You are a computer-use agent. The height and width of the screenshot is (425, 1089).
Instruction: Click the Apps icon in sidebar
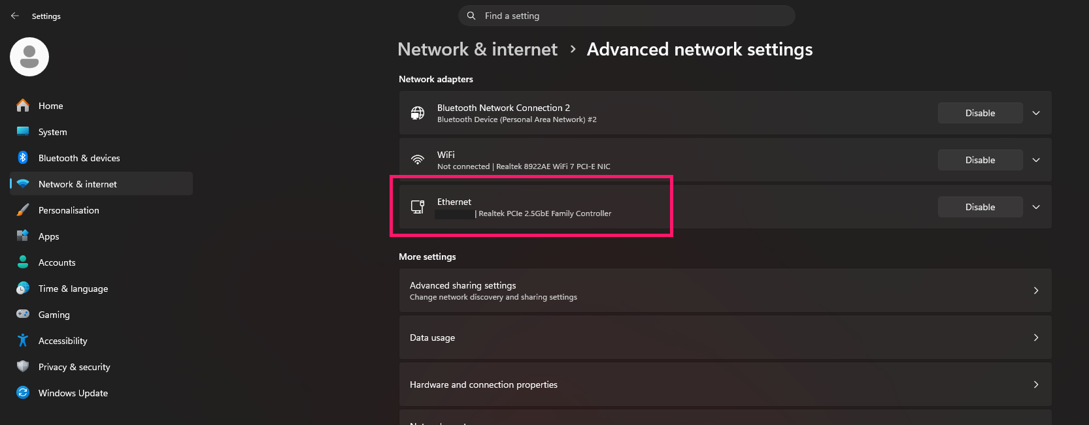point(23,236)
